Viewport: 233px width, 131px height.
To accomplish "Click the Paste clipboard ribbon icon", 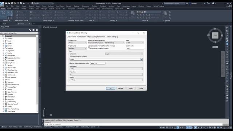I will (x=165, y=13).
